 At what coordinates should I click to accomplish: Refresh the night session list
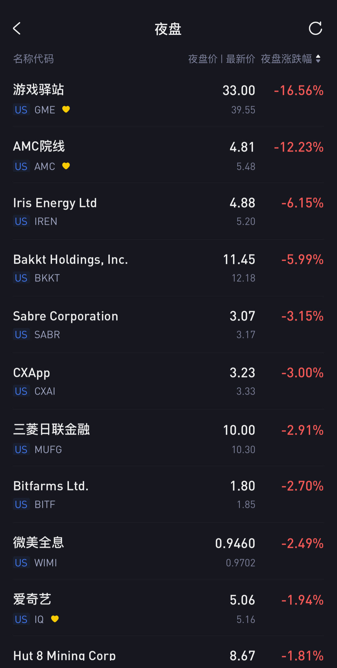315,28
